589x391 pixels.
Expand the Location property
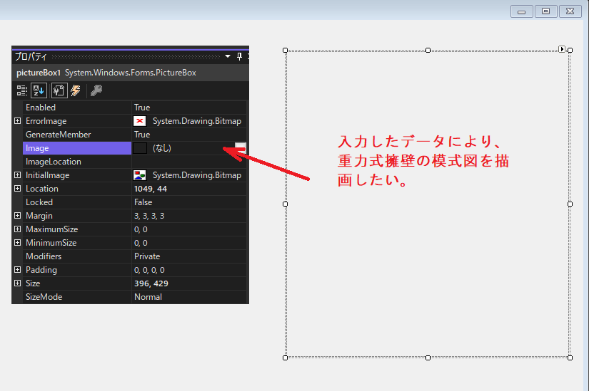pos(17,188)
